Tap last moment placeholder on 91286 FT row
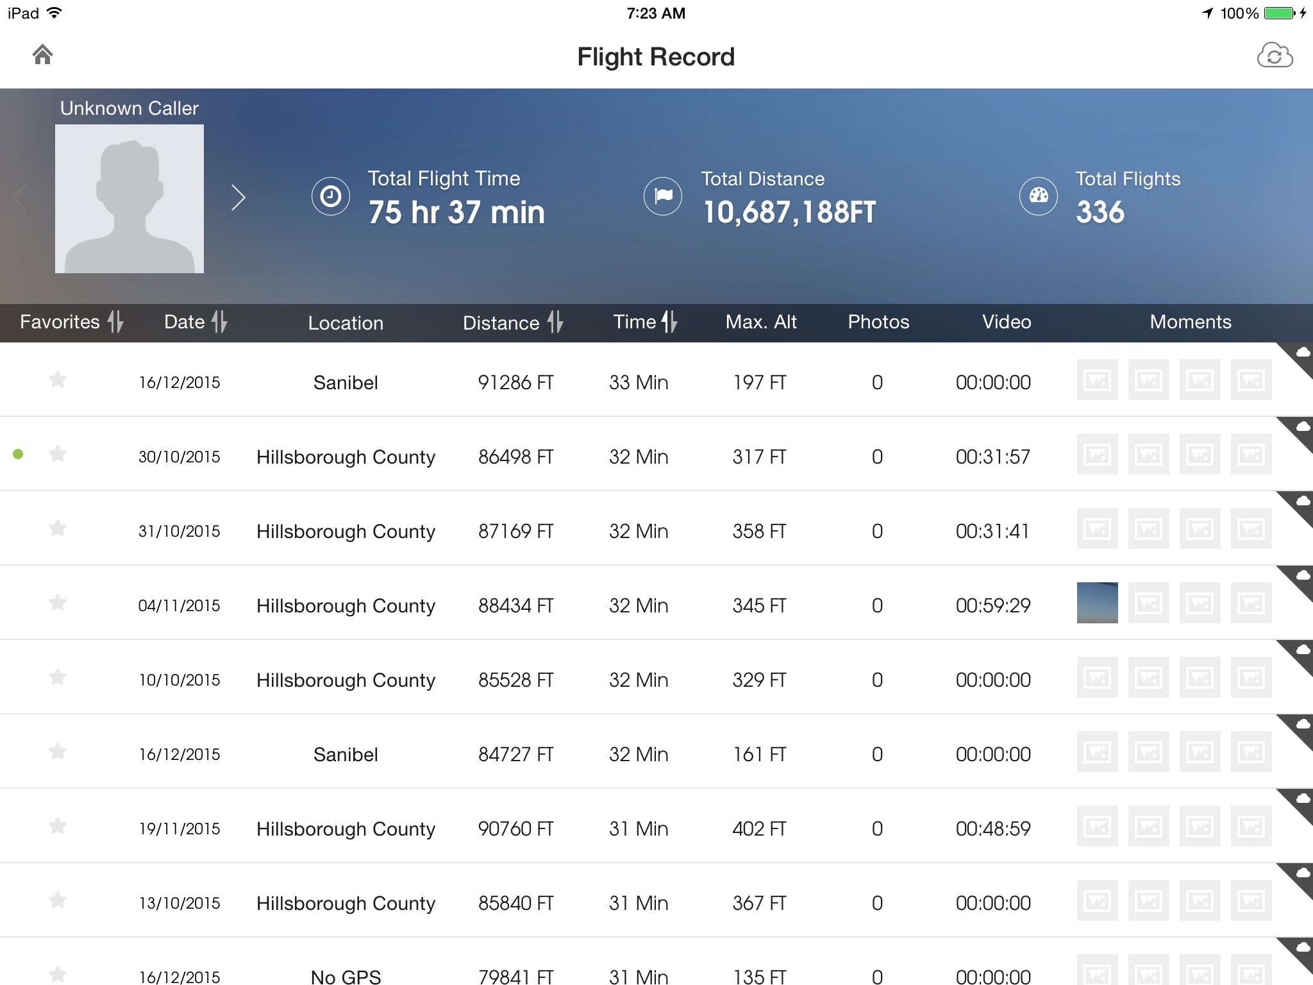 1251,380
